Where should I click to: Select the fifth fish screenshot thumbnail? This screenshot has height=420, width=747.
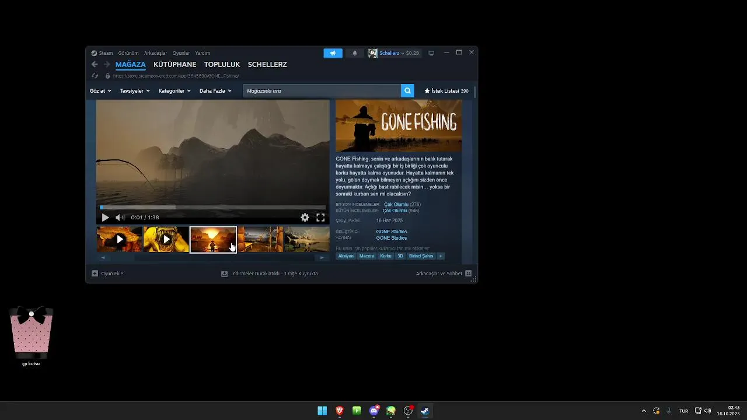point(307,239)
